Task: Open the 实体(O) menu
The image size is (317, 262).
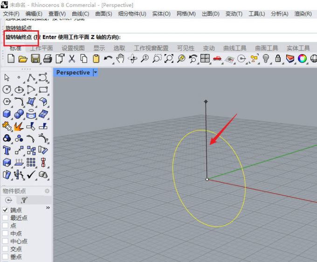Action: 161,14
